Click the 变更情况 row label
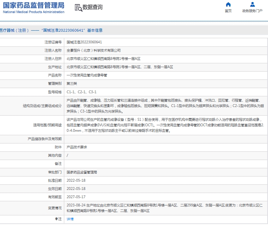This screenshot has width=268, height=225. coord(55,208)
